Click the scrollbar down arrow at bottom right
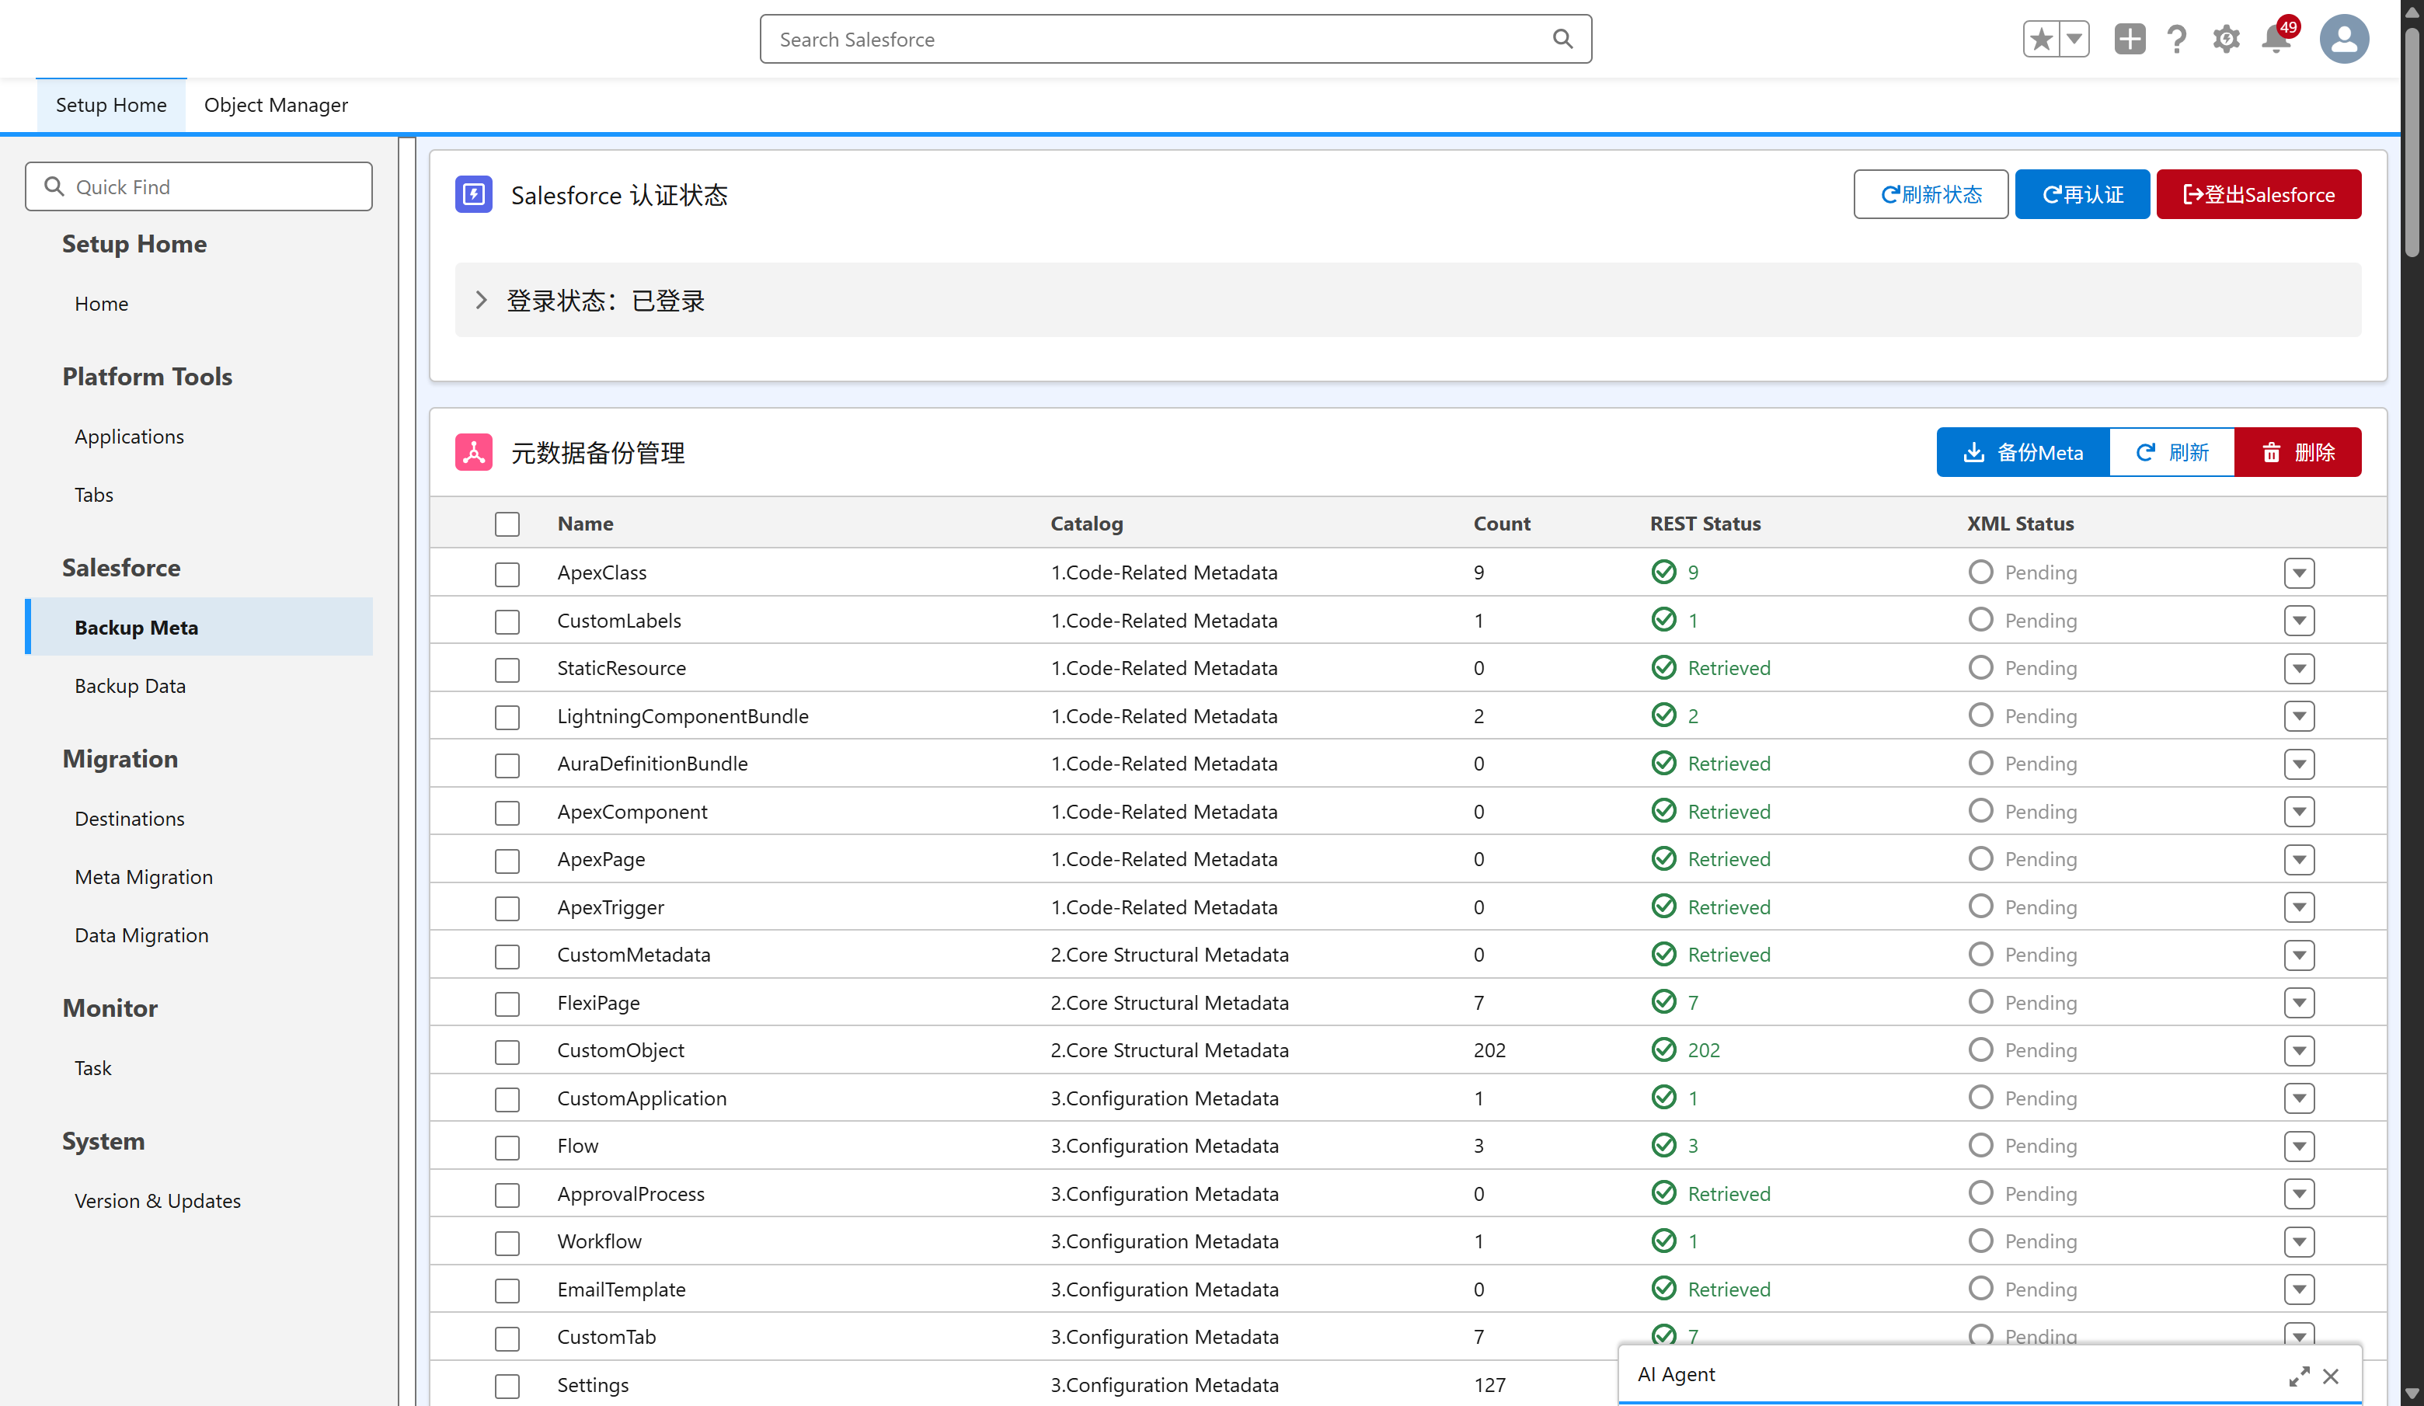This screenshot has width=2424, height=1406. click(x=2412, y=1394)
